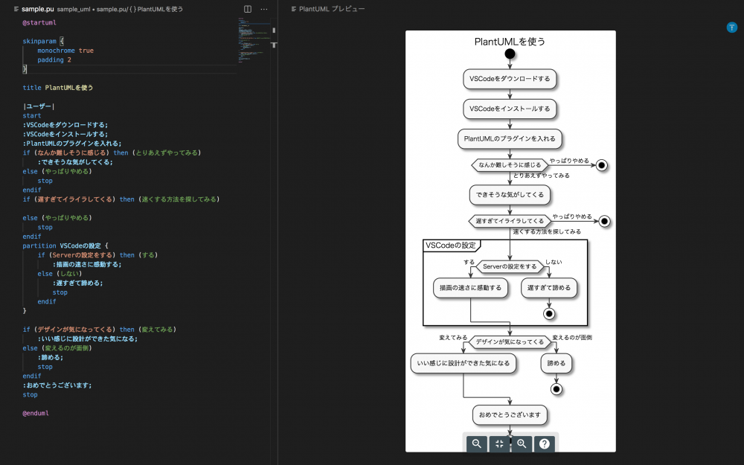Click the VSCodeの設定 partition label
The image size is (744, 465).
pos(451,246)
